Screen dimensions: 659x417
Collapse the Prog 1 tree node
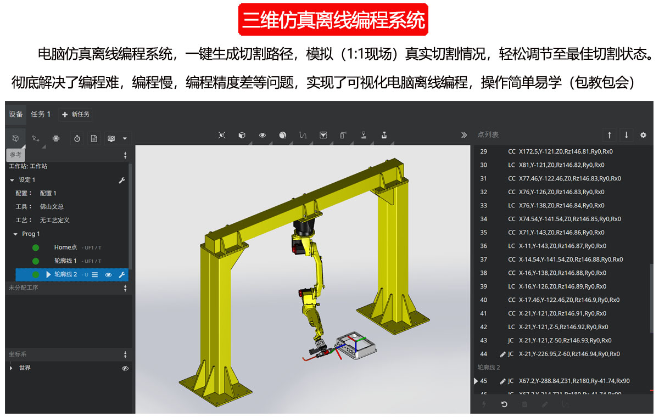(x=15, y=234)
